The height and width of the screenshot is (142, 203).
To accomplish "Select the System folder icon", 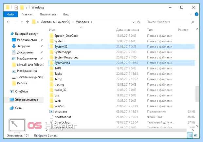I will pos(51,41).
